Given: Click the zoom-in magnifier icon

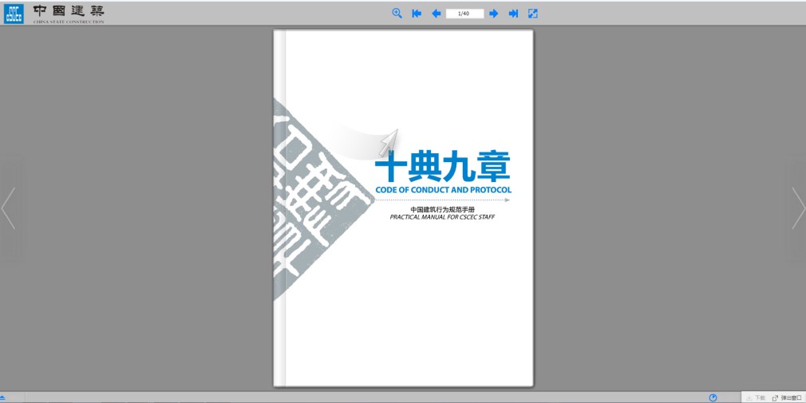Looking at the screenshot, I should click(397, 14).
